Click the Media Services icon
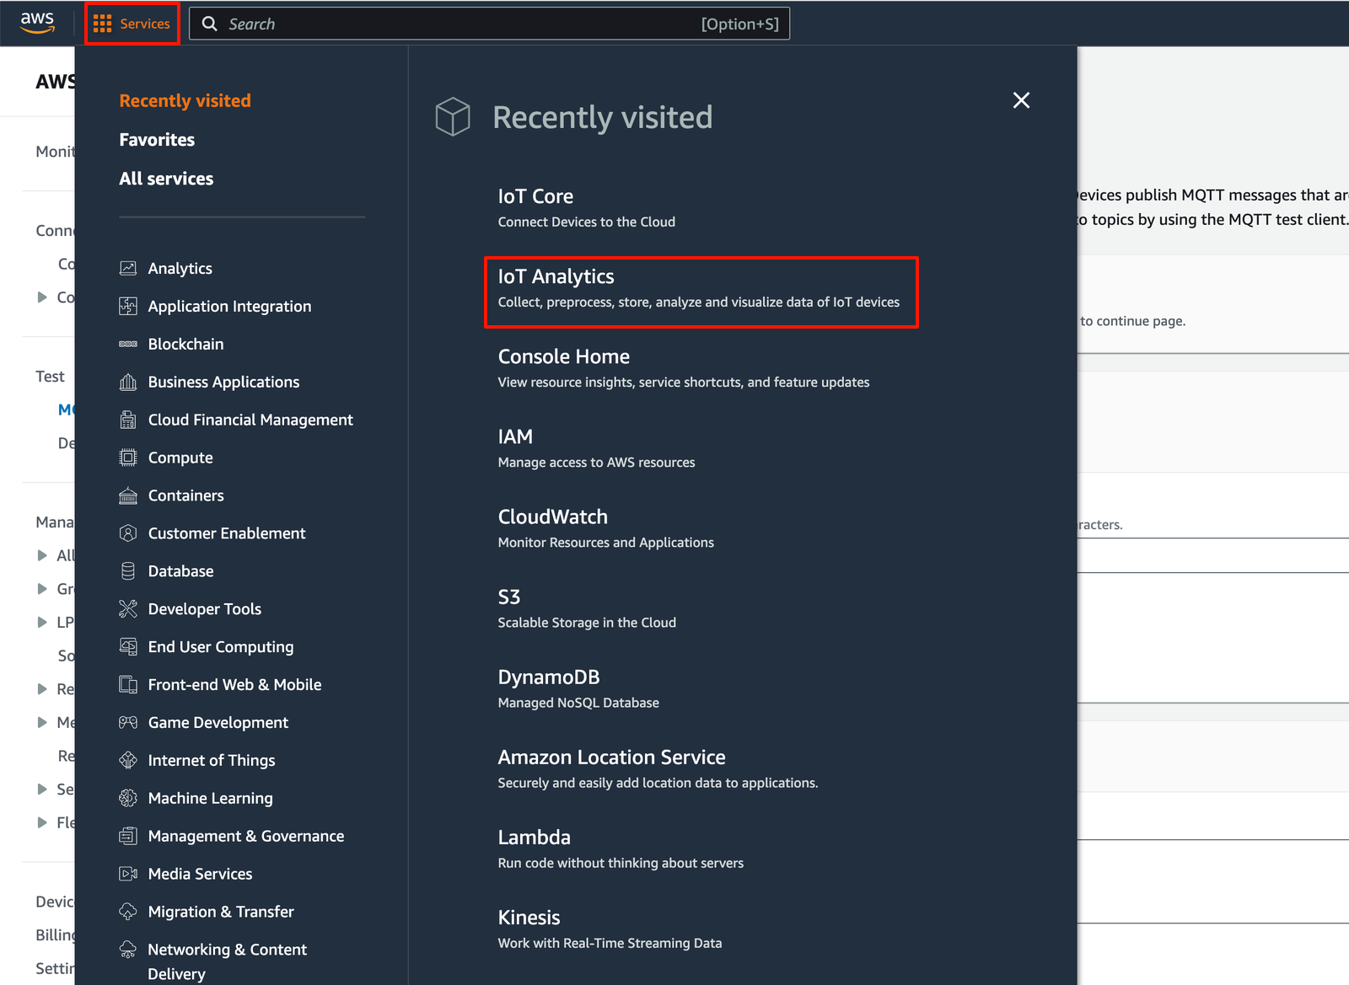The height and width of the screenshot is (985, 1349). coord(128,874)
